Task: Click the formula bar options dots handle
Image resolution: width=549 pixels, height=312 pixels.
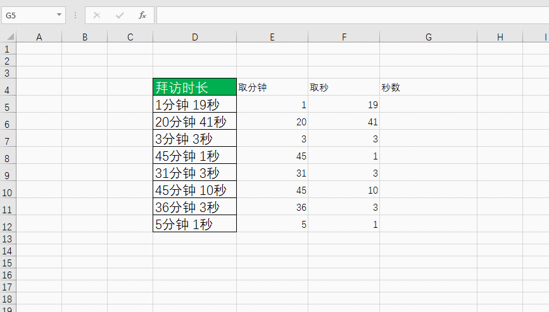Action: 75,15
